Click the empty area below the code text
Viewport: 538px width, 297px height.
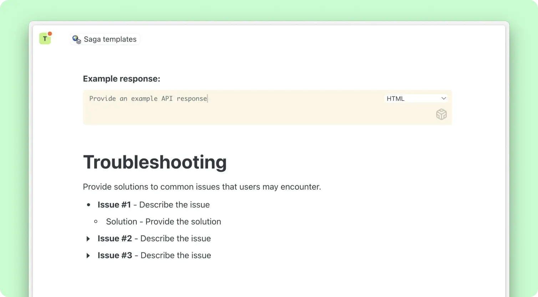click(232, 115)
